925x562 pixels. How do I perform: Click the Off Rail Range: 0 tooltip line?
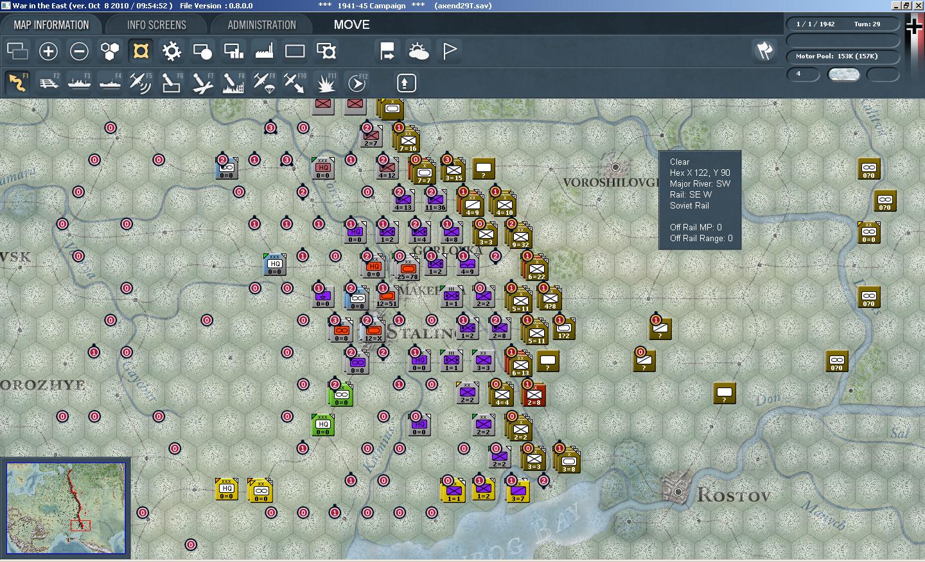(x=701, y=238)
